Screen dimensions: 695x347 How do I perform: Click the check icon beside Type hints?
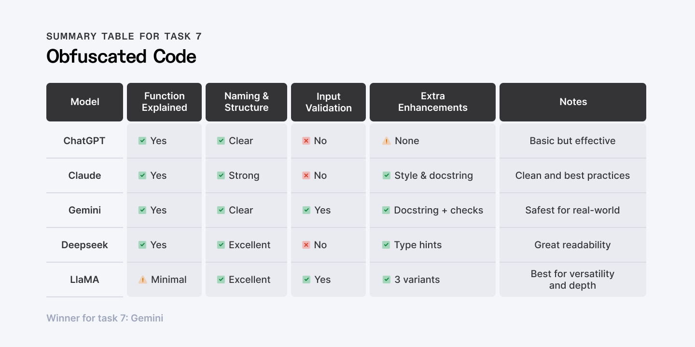pos(386,245)
